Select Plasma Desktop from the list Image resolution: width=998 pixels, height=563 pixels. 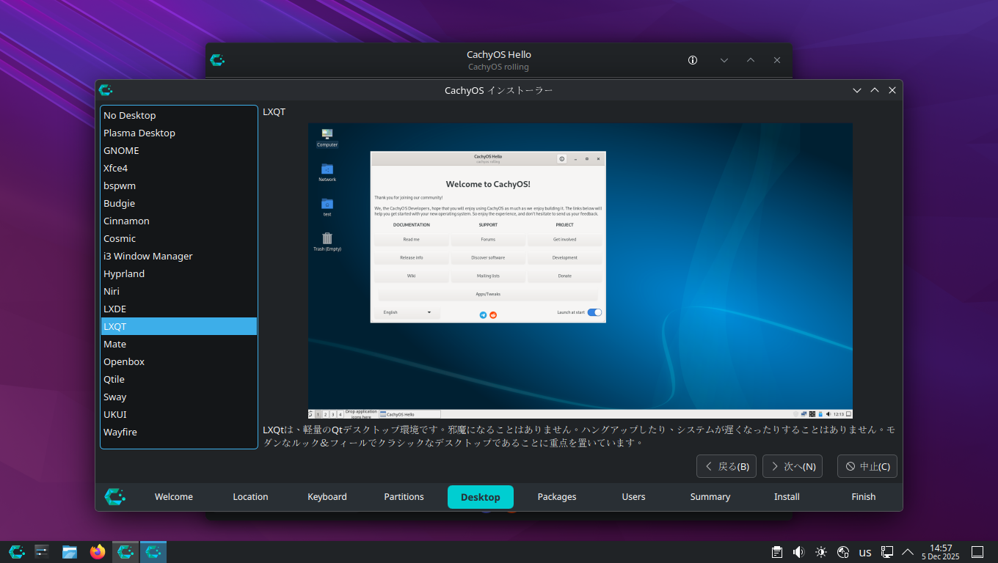[139, 133]
